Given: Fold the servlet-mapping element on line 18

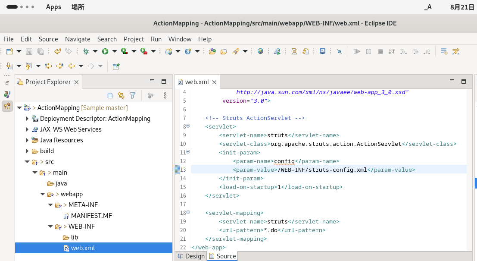Looking at the screenshot, I should point(188,212).
